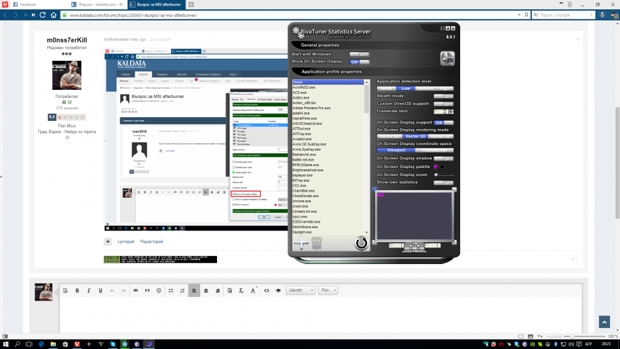Select Battle.net.exe in profile list
Screen dimensions: 620x349
click(303, 160)
